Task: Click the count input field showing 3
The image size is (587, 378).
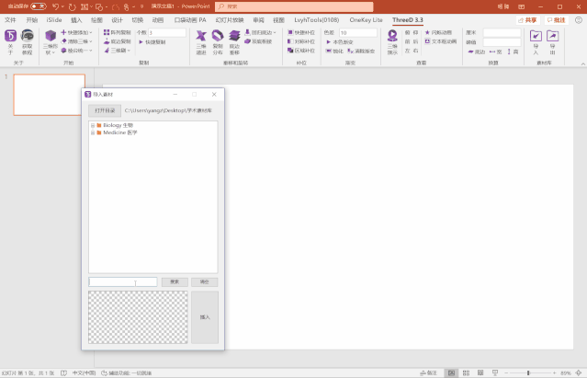Action: pyautogui.click(x=167, y=33)
